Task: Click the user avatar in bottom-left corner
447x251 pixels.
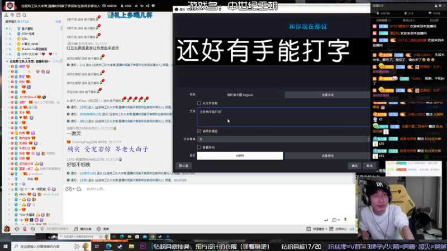Action: (7, 229)
